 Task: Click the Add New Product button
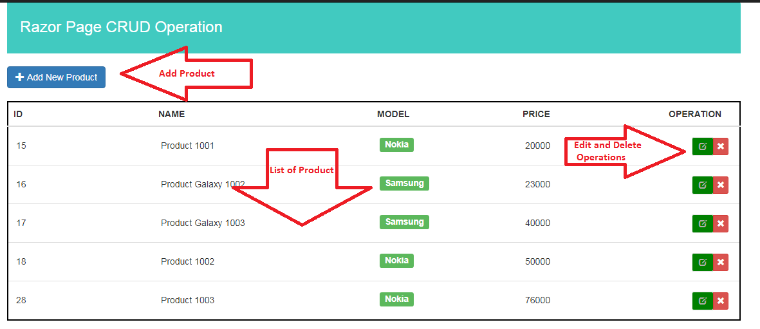57,77
